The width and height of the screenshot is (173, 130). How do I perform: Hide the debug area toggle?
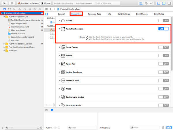47,110
